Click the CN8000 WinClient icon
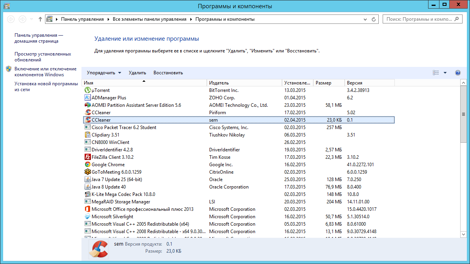The image size is (470, 264). click(x=88, y=142)
